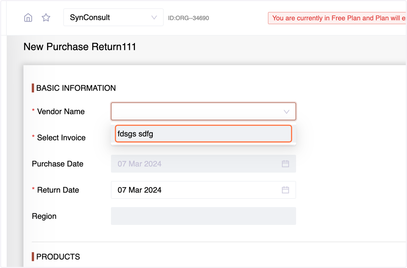This screenshot has height=268, width=407.
Task: Click the Purchase Date field
Action: click(x=203, y=164)
